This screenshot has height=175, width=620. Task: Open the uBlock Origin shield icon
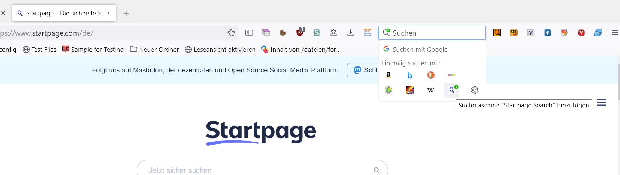[300, 32]
